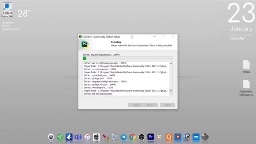Click the 28° temperature widget
The width and height of the screenshot is (256, 144).
point(24,13)
